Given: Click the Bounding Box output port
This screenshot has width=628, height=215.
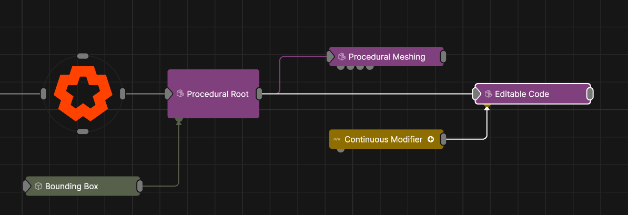Looking at the screenshot, I should (x=140, y=186).
